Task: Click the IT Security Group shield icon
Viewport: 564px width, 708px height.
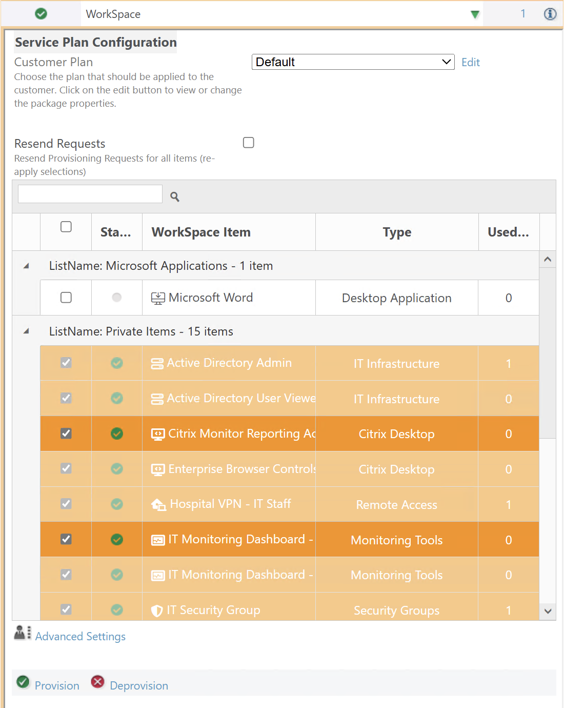Action: 157,611
